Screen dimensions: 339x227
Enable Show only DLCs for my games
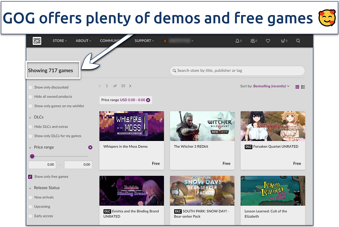[x=30, y=136]
